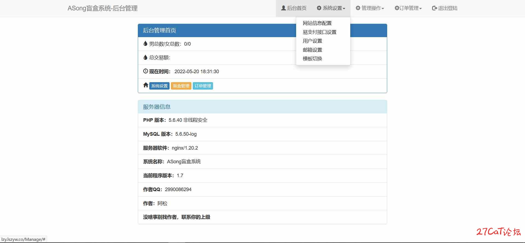Click the clock icon beside 现在时间
The height and width of the screenshot is (243, 525).
145,71
